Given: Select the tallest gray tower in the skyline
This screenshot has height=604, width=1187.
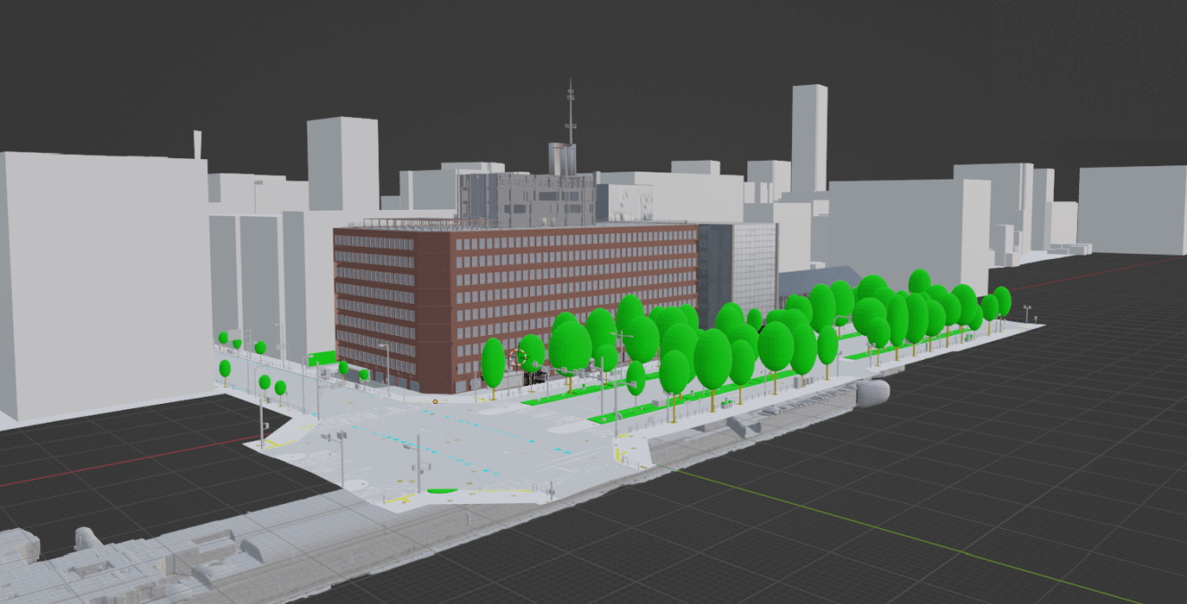Looking at the screenshot, I should pyautogui.click(x=810, y=138).
